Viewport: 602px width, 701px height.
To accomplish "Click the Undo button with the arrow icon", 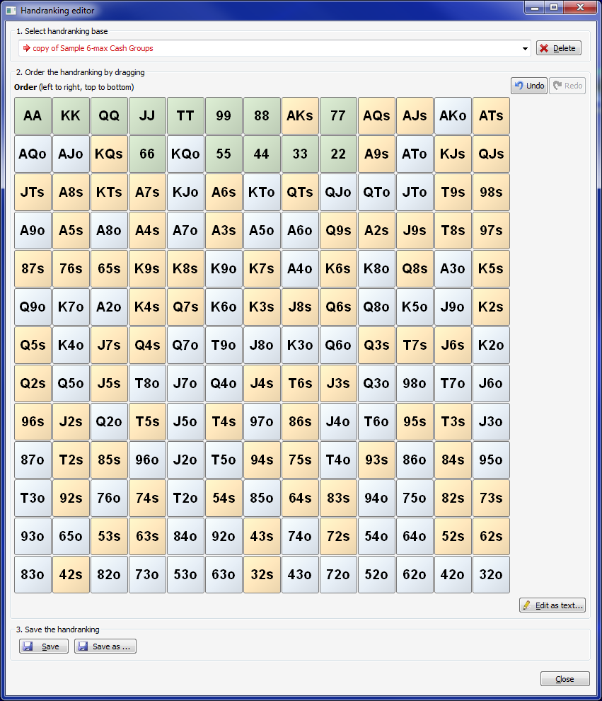I will 528,86.
